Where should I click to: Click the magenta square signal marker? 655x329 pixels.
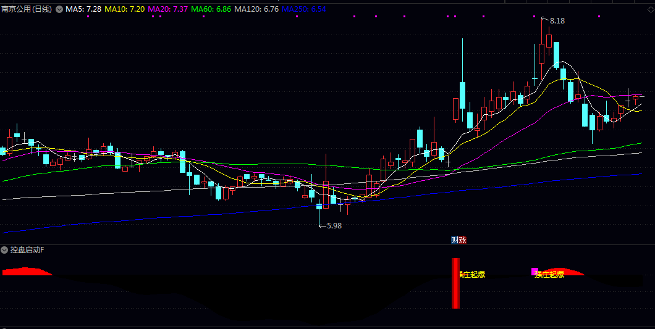pos(535,272)
